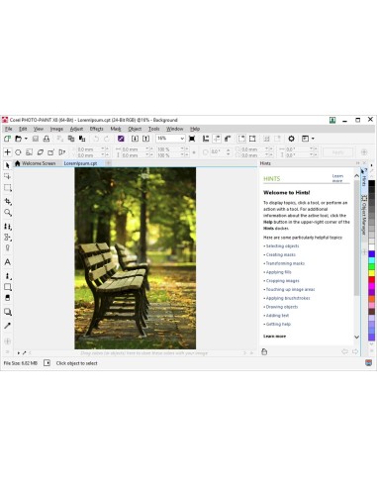Viewport: 377px width, 487px height.
Task: Click the purple application launcher icon
Action: 121,139
